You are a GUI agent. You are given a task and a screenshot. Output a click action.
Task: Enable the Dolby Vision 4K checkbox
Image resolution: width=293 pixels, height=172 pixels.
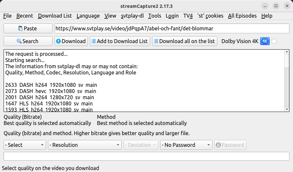[x=274, y=41]
